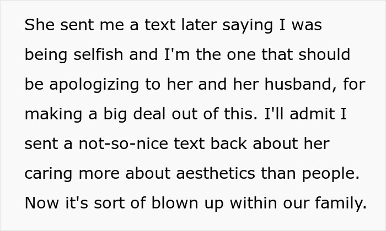Click the word 'not-so-nice' in the fifth line
Screen dimensions: 386x231
[124, 144]
